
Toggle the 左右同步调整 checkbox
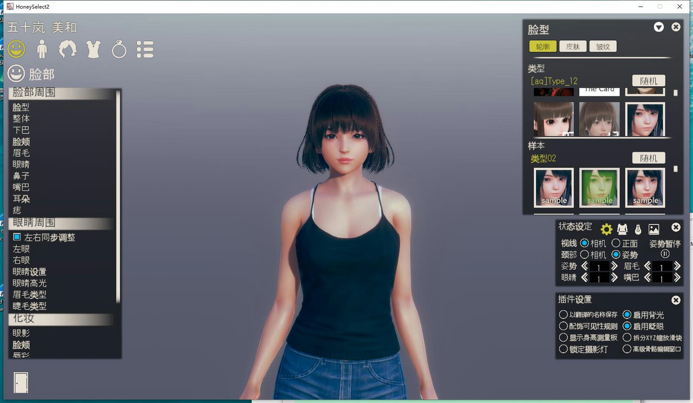pyautogui.click(x=16, y=237)
